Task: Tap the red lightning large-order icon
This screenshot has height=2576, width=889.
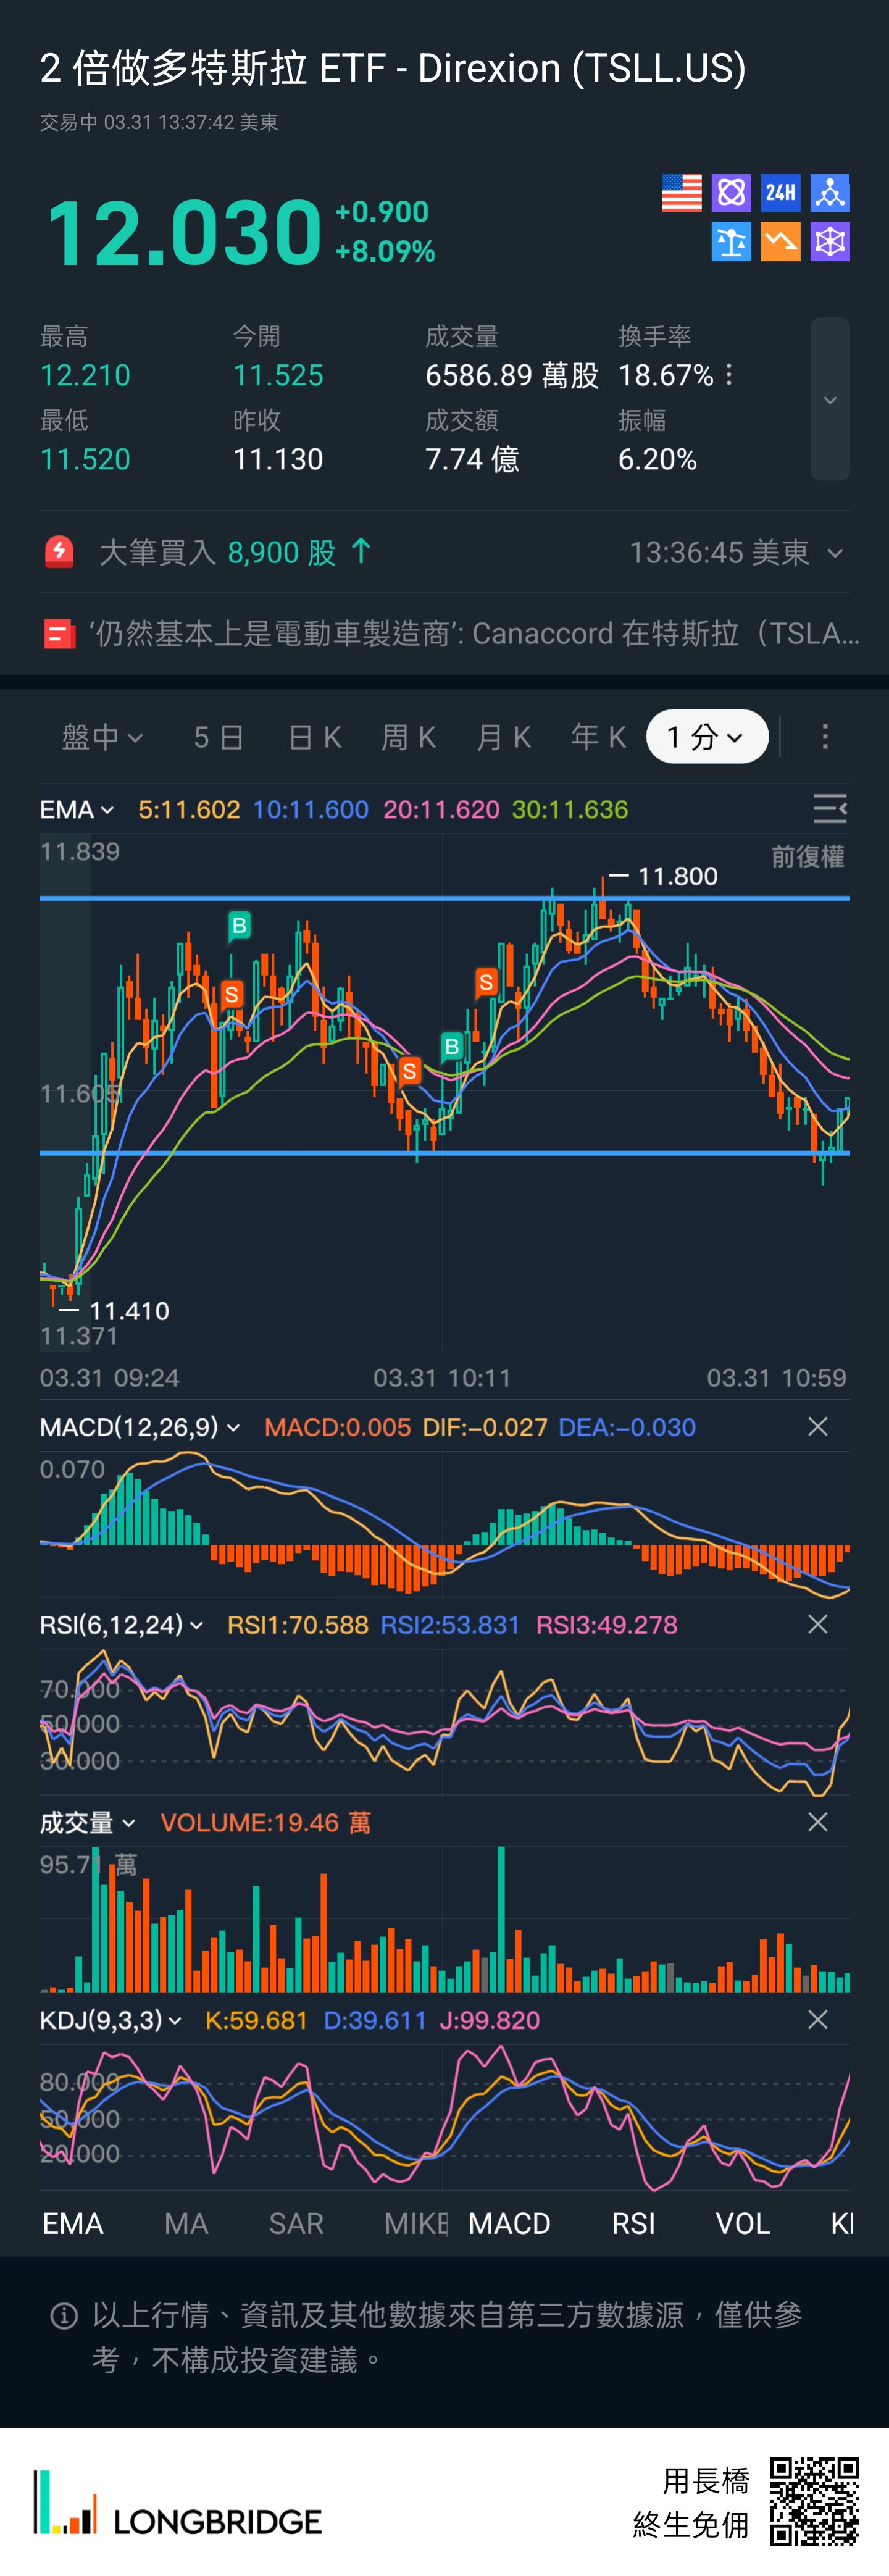Action: point(60,552)
